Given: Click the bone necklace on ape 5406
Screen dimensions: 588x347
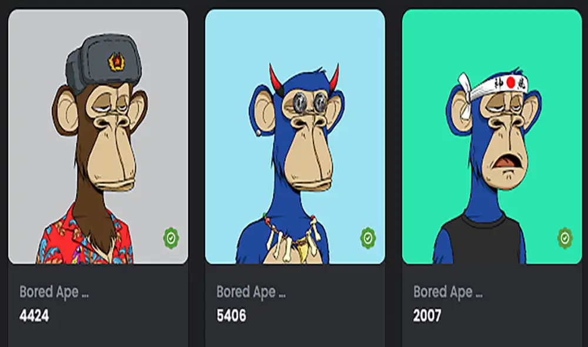Looking at the screenshot, I should pyautogui.click(x=290, y=238).
